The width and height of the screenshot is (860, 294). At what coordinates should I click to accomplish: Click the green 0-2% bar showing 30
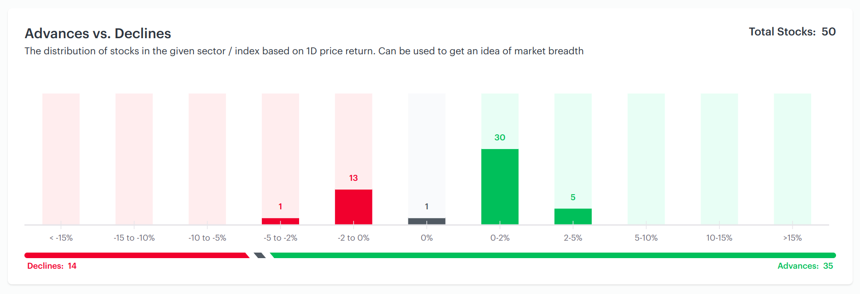click(x=500, y=187)
